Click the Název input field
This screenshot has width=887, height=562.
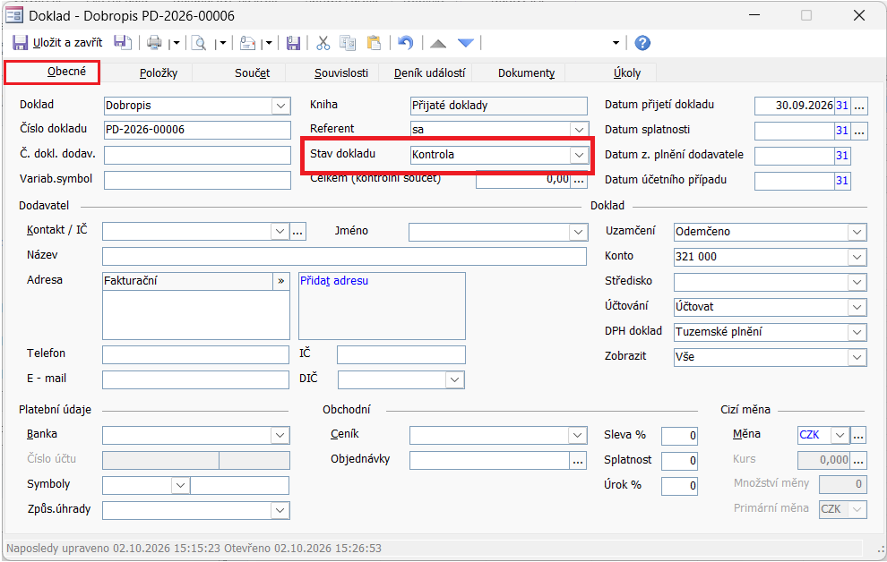(x=345, y=257)
